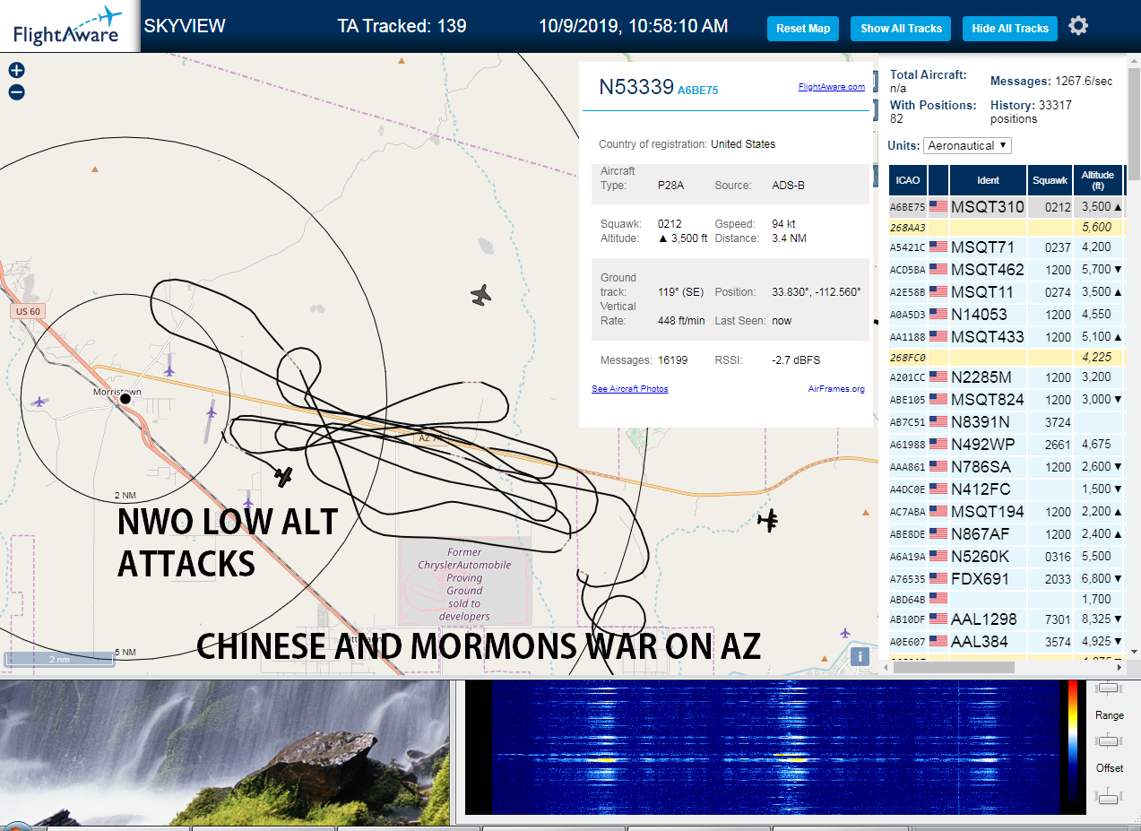Click the 268AA3 ICAO cell in the yellow row
The image size is (1141, 831).
pyautogui.click(x=908, y=228)
